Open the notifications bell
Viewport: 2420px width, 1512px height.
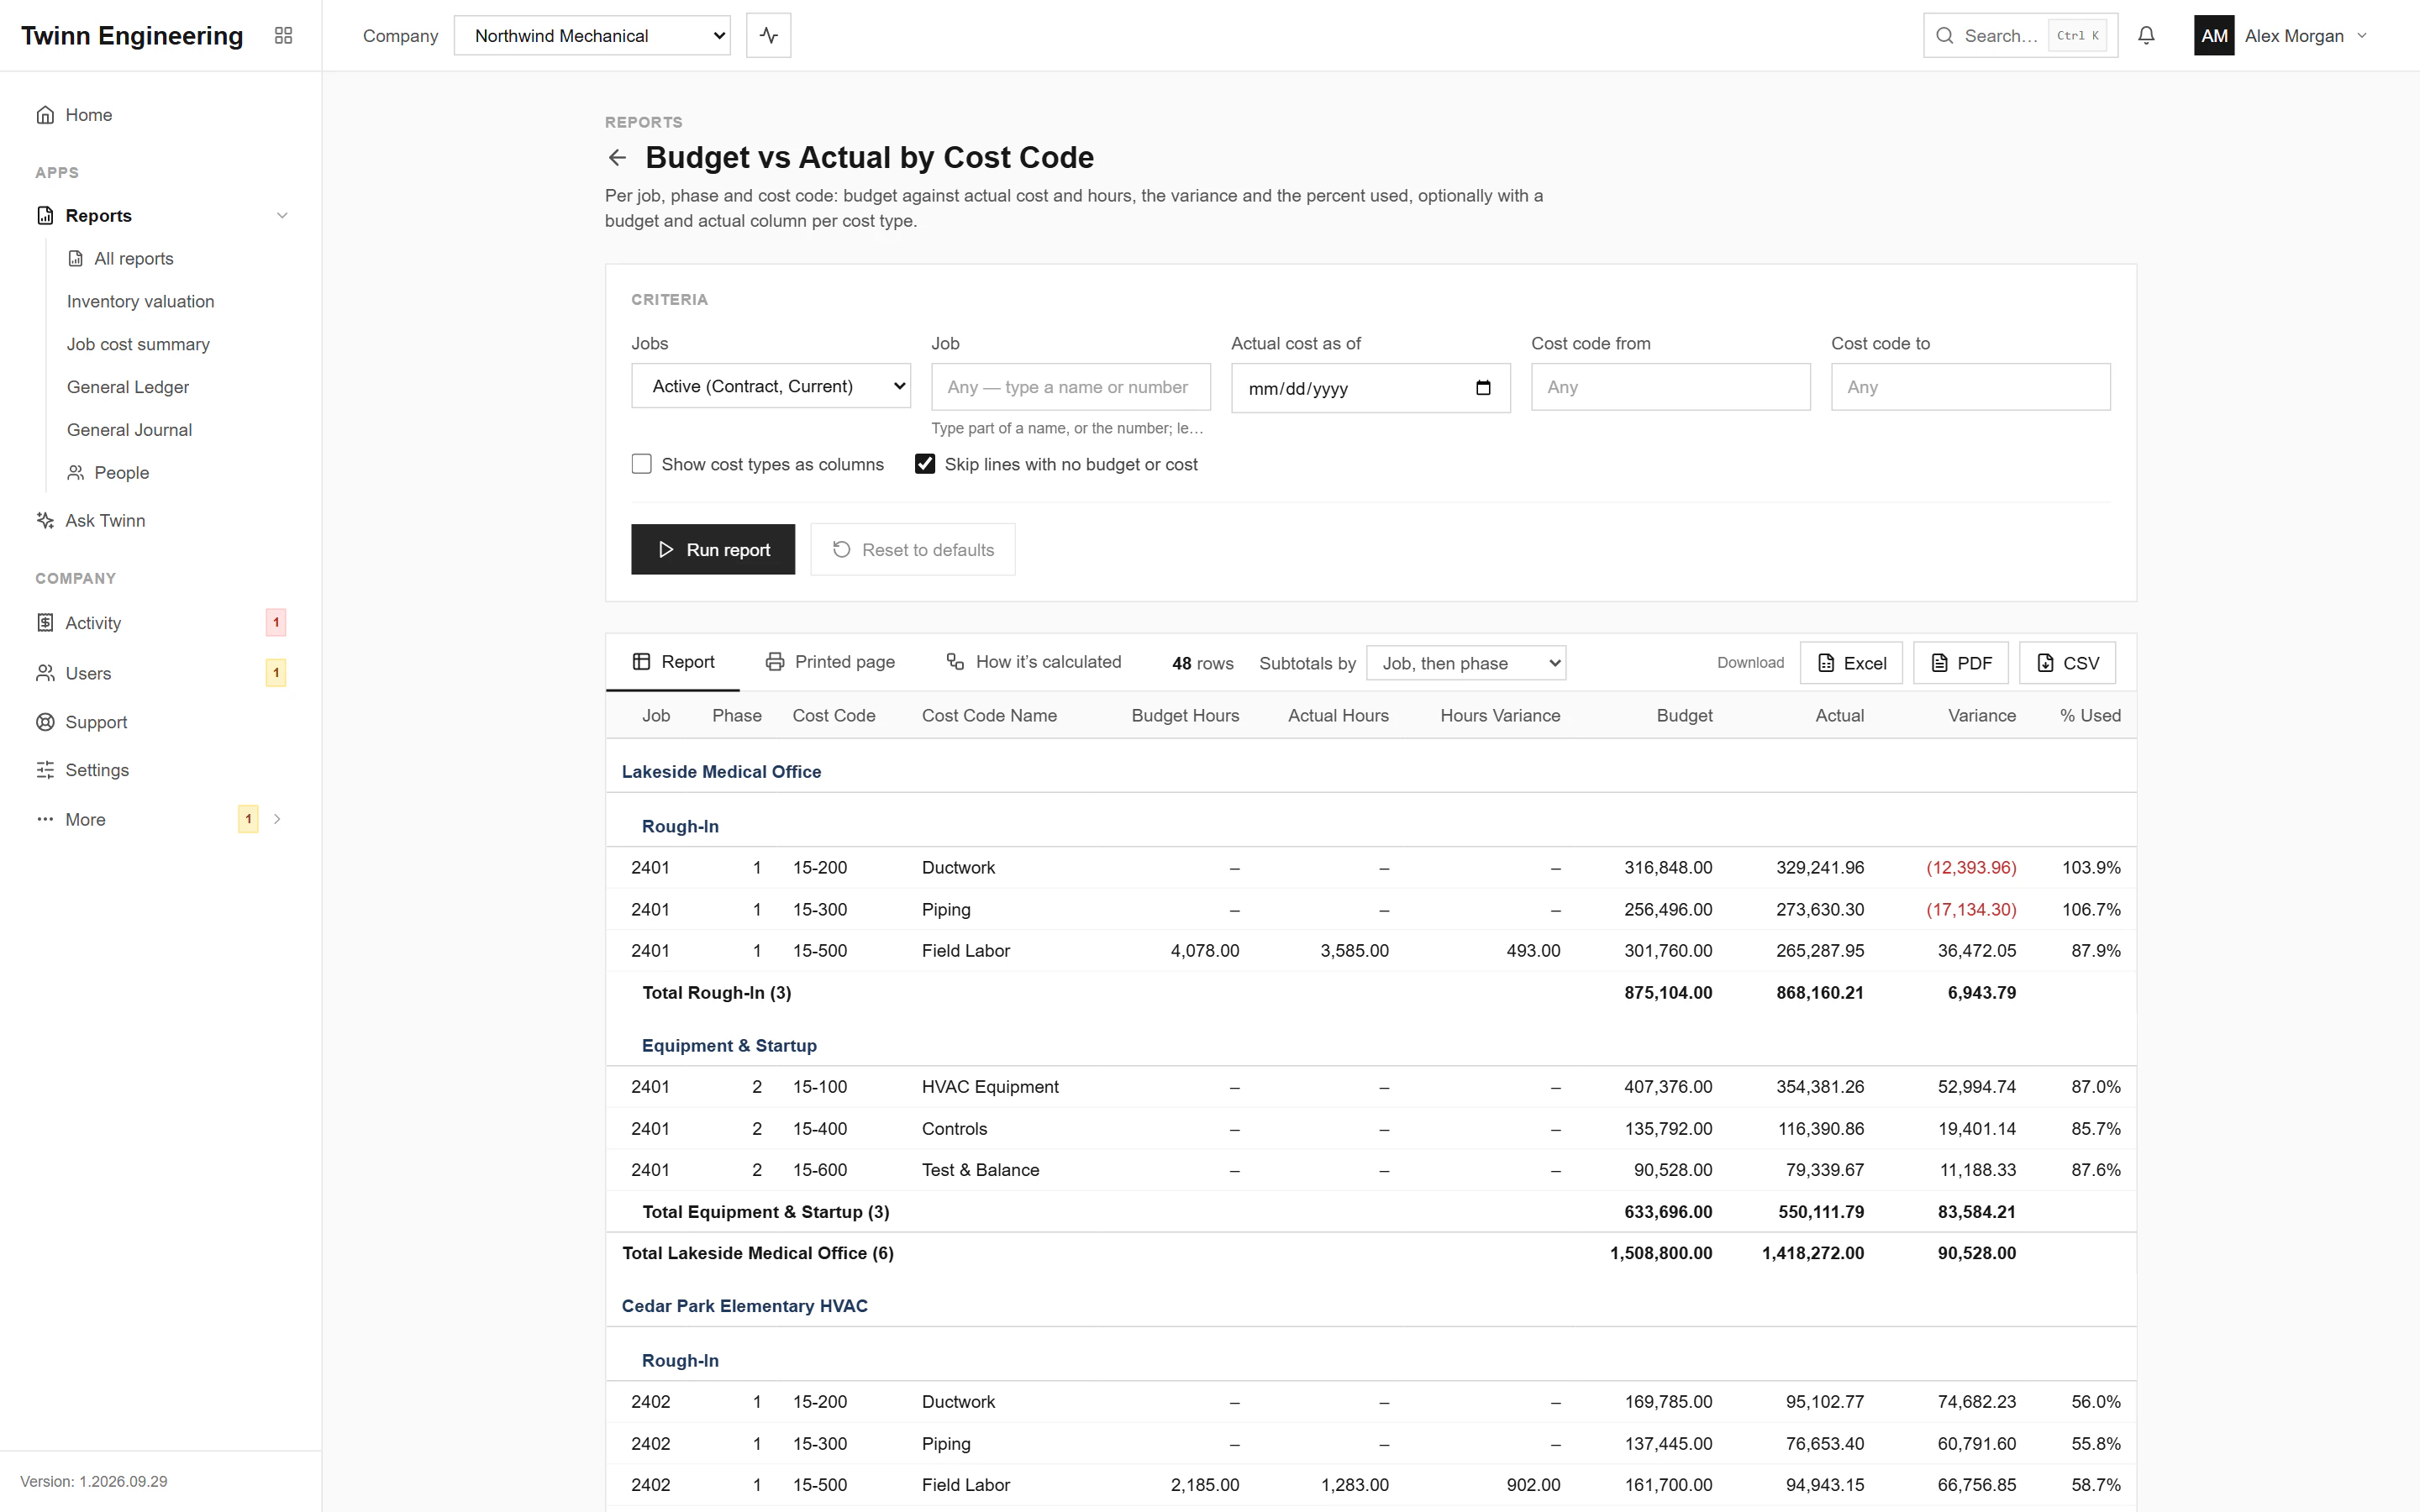[2146, 36]
